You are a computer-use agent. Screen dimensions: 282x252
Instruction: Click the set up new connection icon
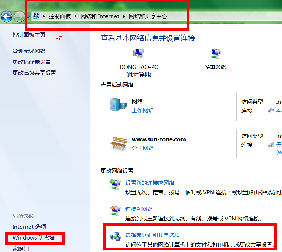(115, 184)
